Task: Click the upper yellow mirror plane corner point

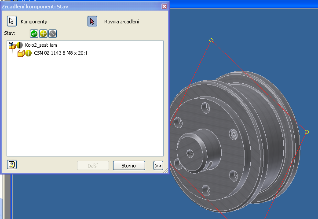Action: tap(211, 40)
